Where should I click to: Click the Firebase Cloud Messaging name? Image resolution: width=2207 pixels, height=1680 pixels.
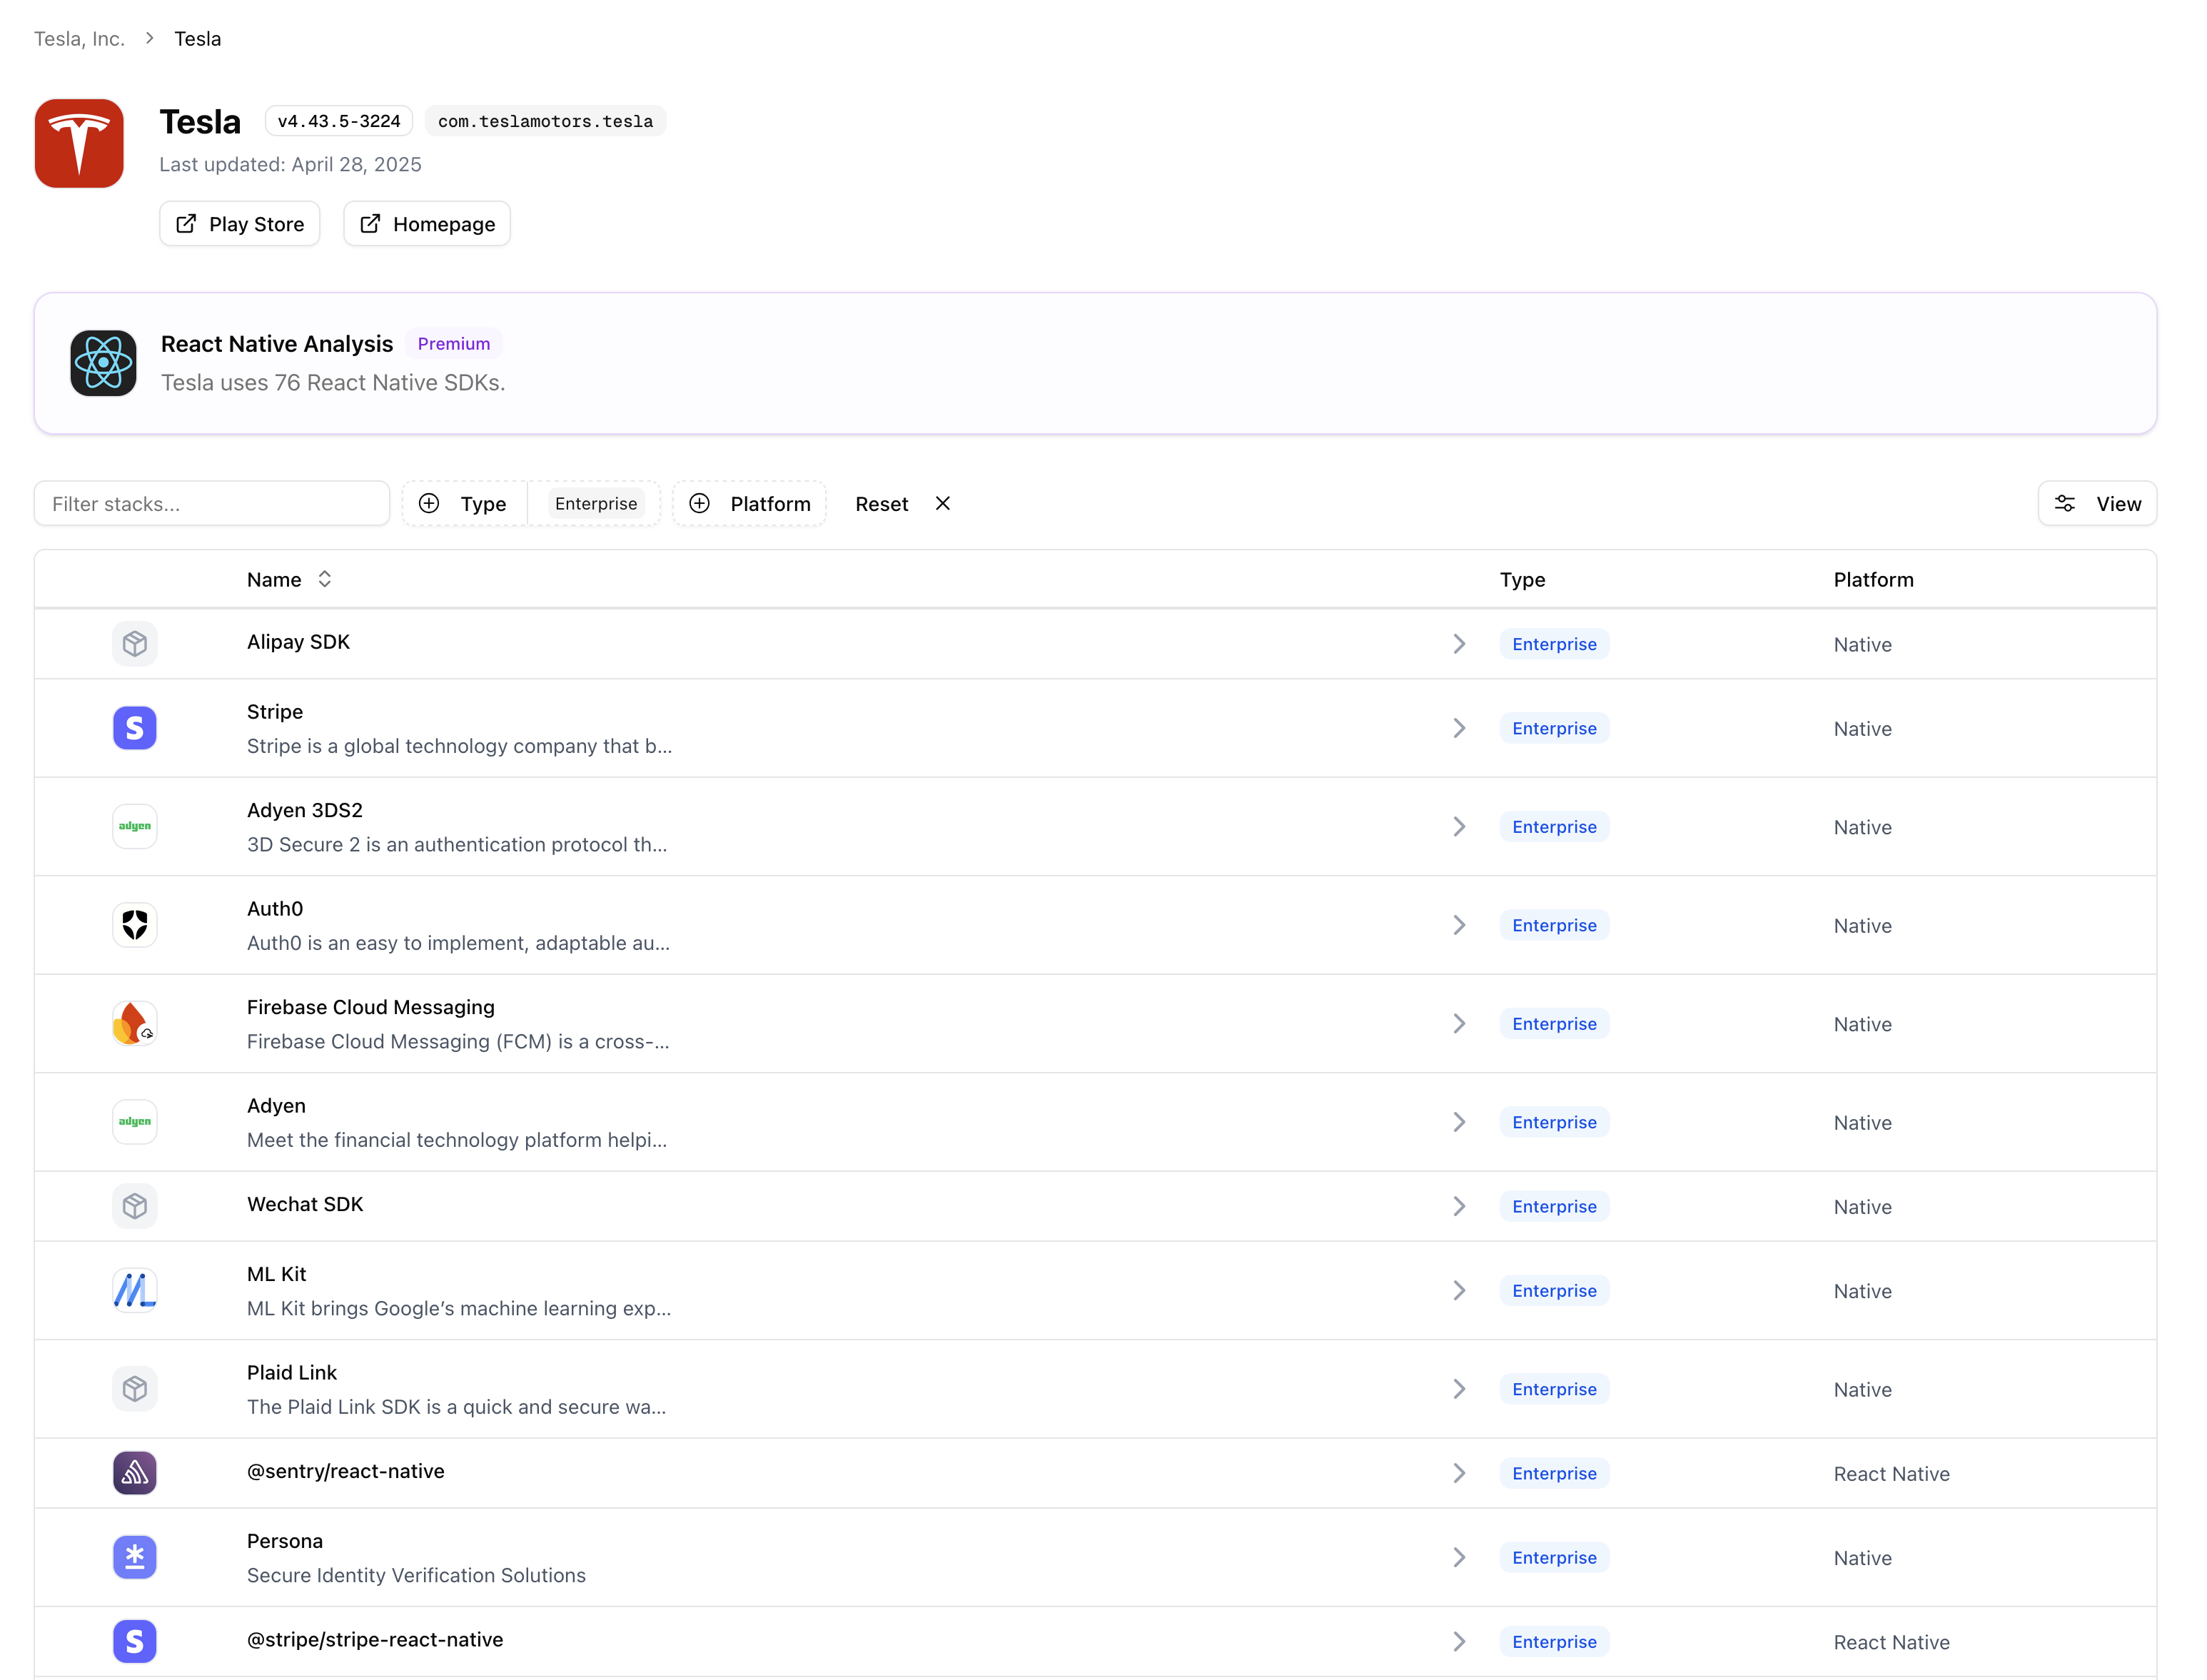371,1007
